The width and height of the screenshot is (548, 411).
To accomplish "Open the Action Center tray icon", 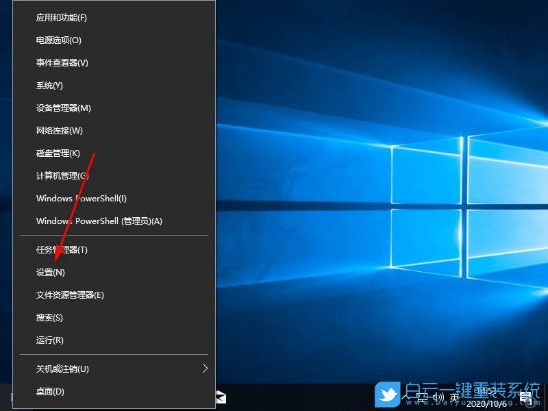I will [x=525, y=397].
